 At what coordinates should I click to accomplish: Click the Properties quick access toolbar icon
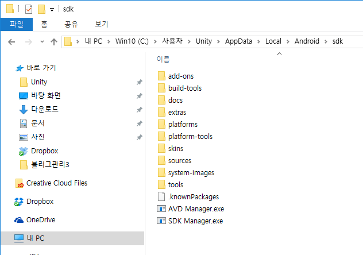29,9
